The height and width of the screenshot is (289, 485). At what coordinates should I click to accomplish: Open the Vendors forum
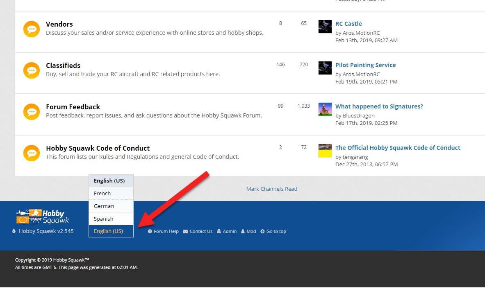[59, 24]
